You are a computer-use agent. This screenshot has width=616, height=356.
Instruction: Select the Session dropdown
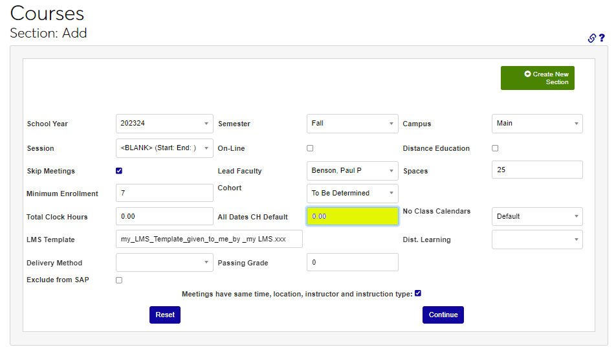[164, 148]
